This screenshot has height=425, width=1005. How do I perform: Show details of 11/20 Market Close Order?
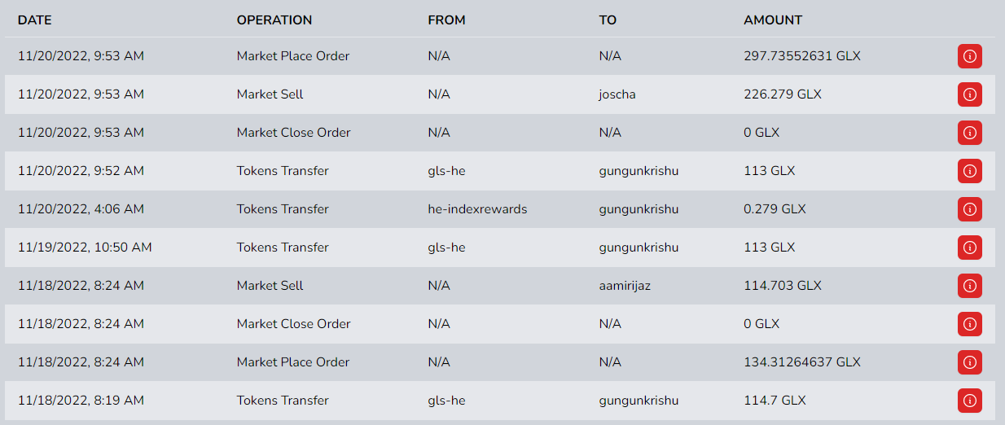(969, 133)
